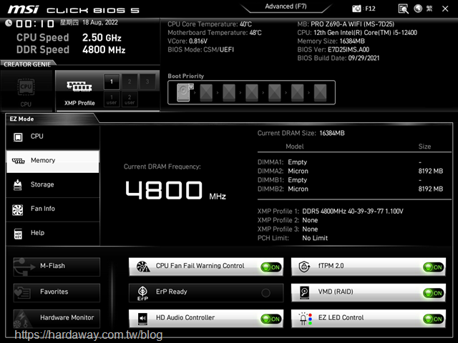Click the Fan Info fan icon
Screen dimensions: 458x343
tap(18, 209)
